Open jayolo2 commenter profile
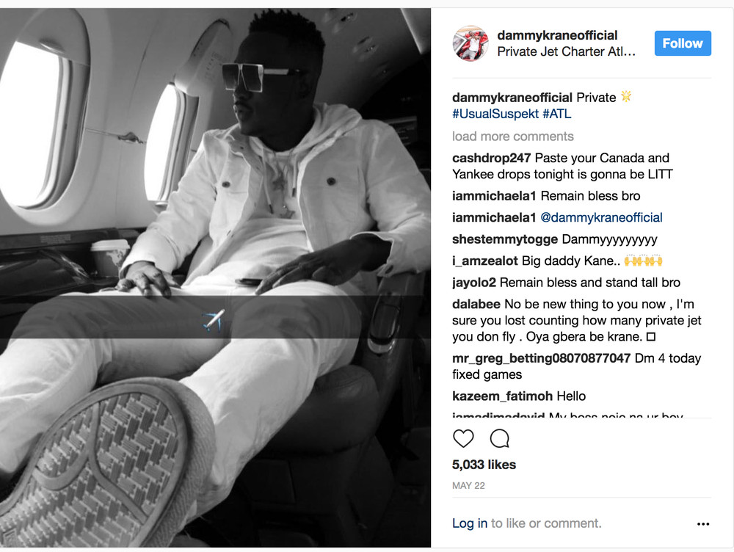Viewport: 734px width, 552px height. pos(473,283)
